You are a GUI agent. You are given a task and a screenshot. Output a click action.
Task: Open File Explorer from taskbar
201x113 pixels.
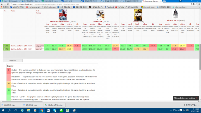(x=29, y=110)
